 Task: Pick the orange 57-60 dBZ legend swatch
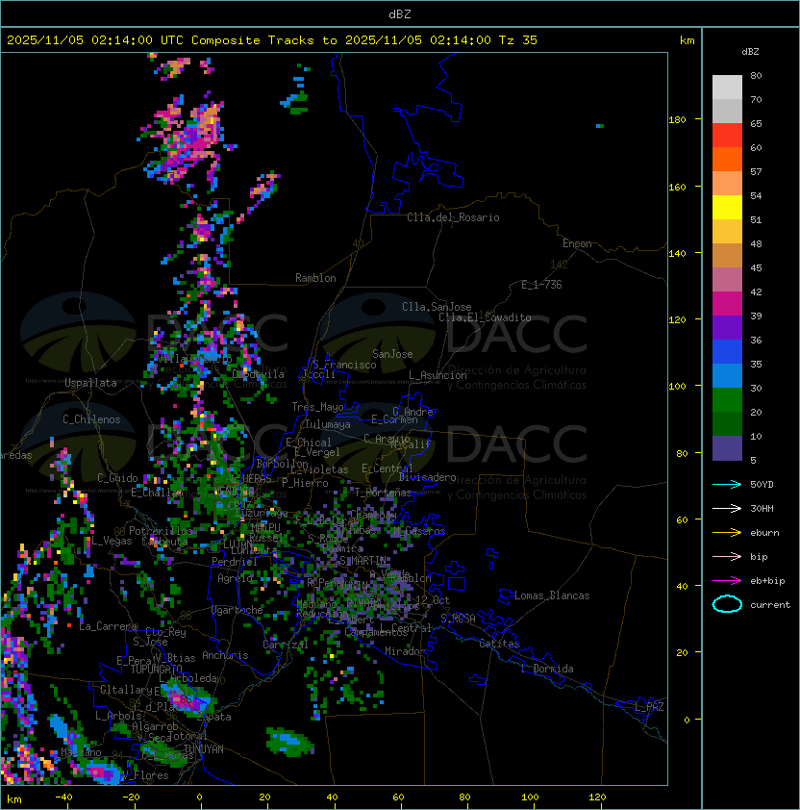[727, 159]
